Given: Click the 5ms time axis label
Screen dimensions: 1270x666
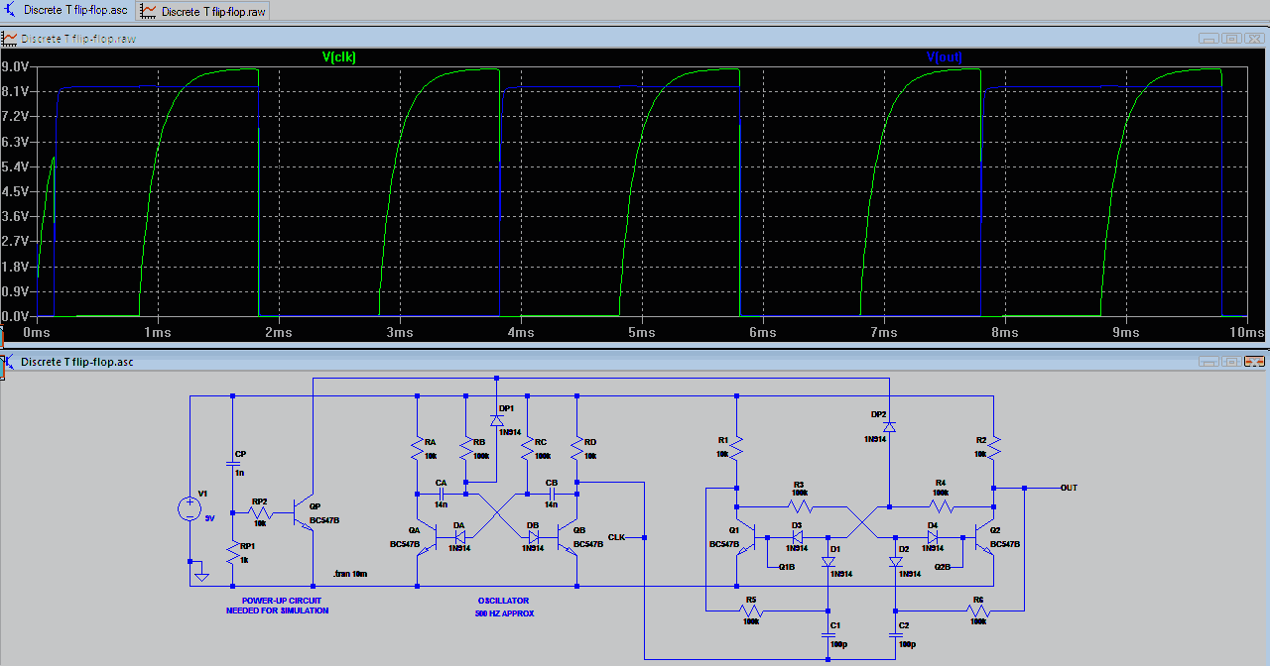Looking at the screenshot, I should [x=643, y=334].
